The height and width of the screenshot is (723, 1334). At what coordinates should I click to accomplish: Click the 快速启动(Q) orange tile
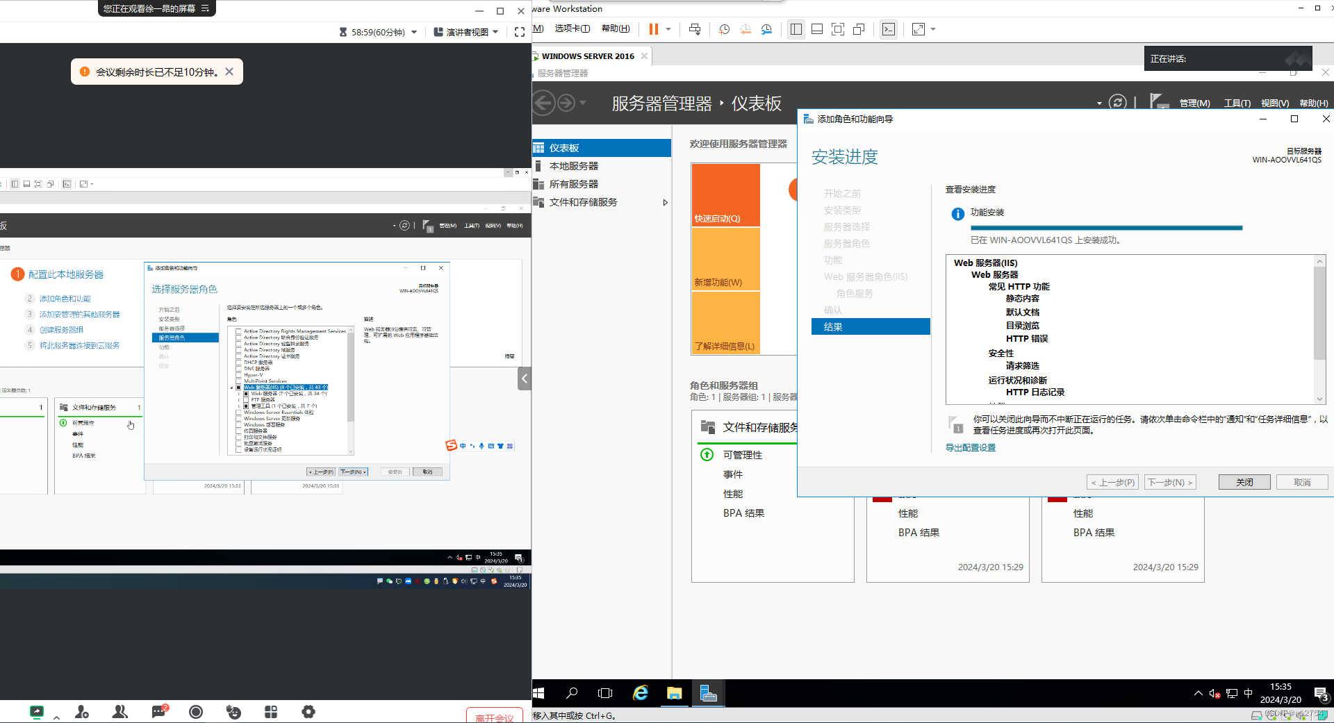point(726,195)
